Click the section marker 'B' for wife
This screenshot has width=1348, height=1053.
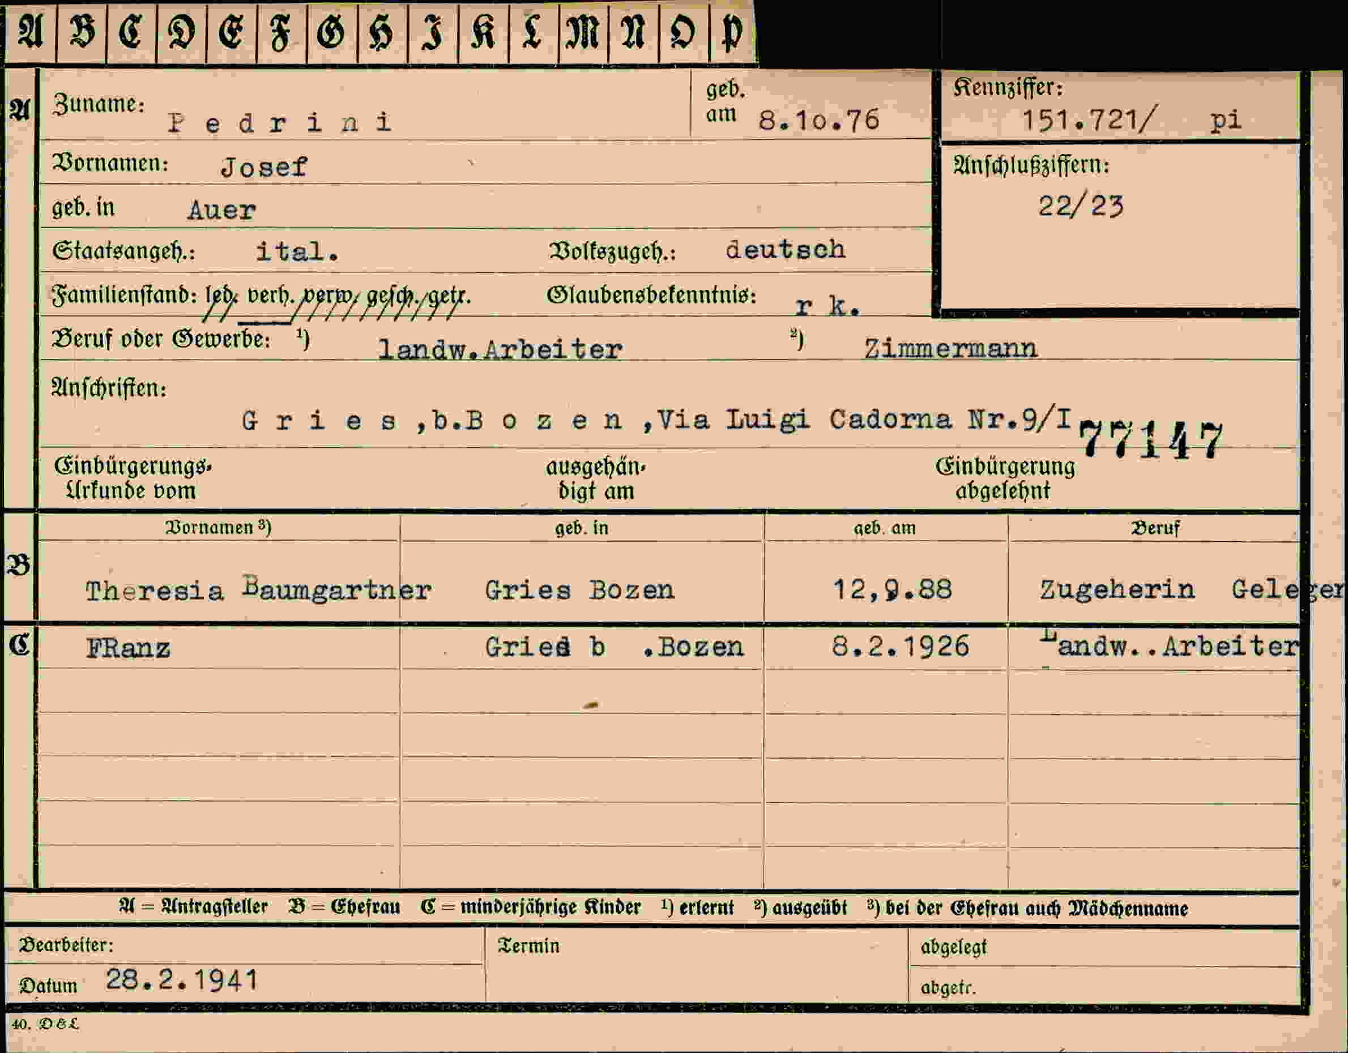19,564
